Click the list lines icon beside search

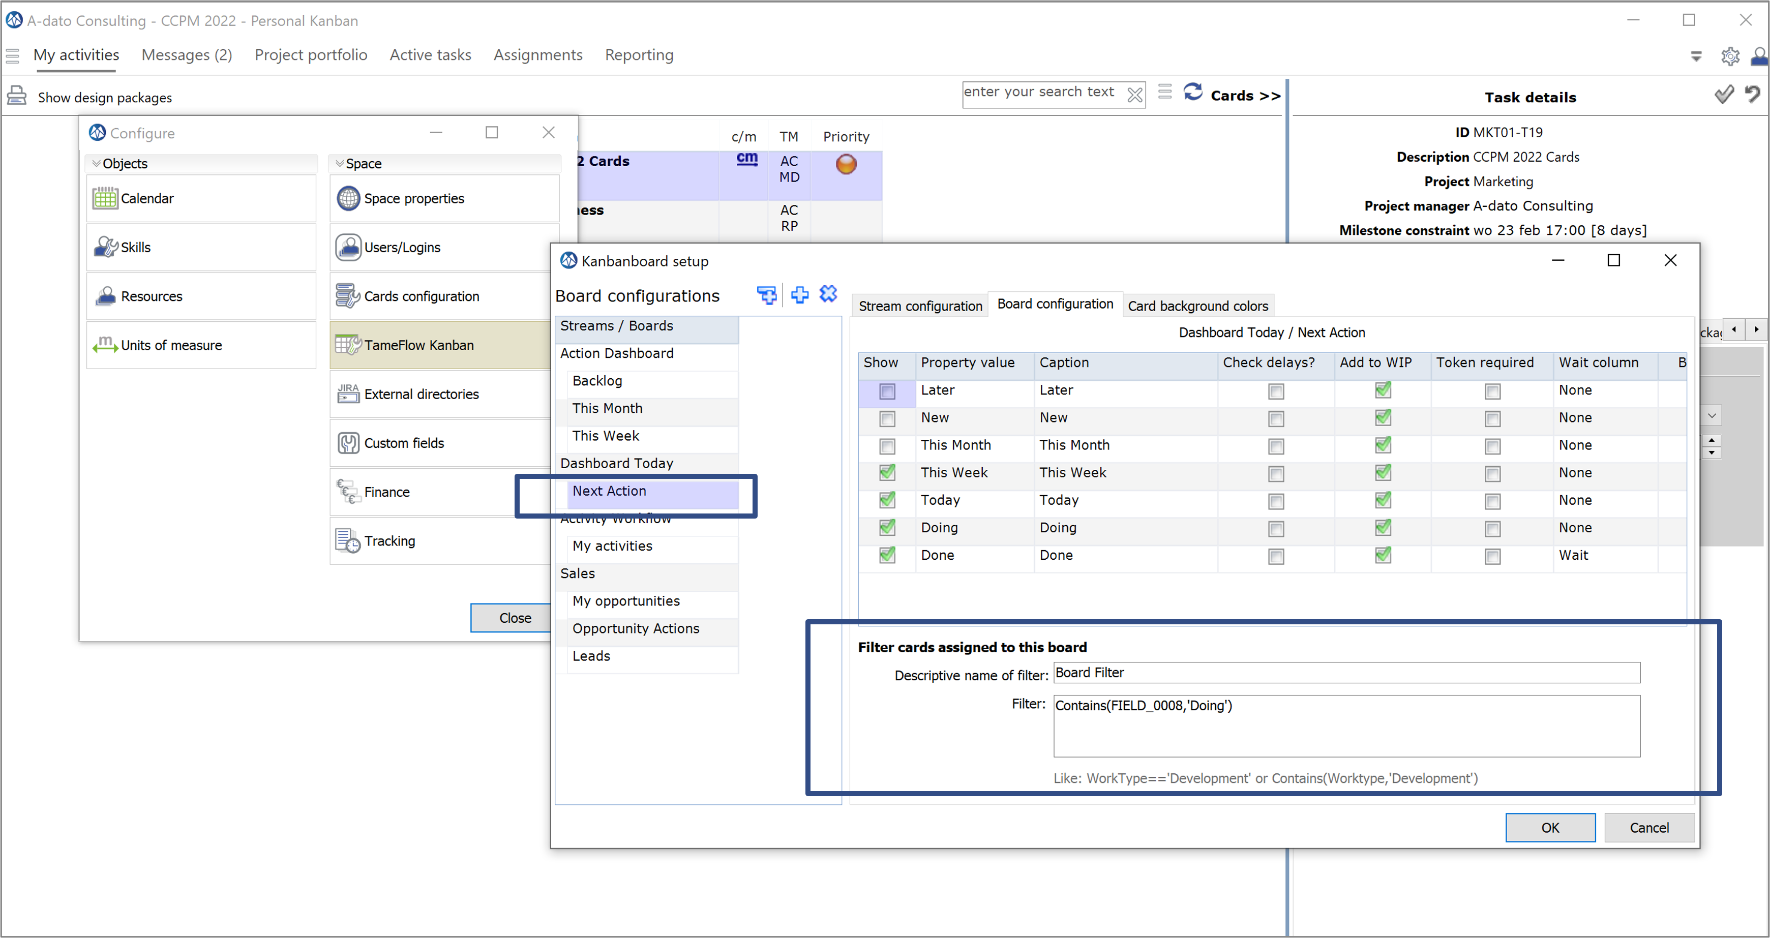1164,92
